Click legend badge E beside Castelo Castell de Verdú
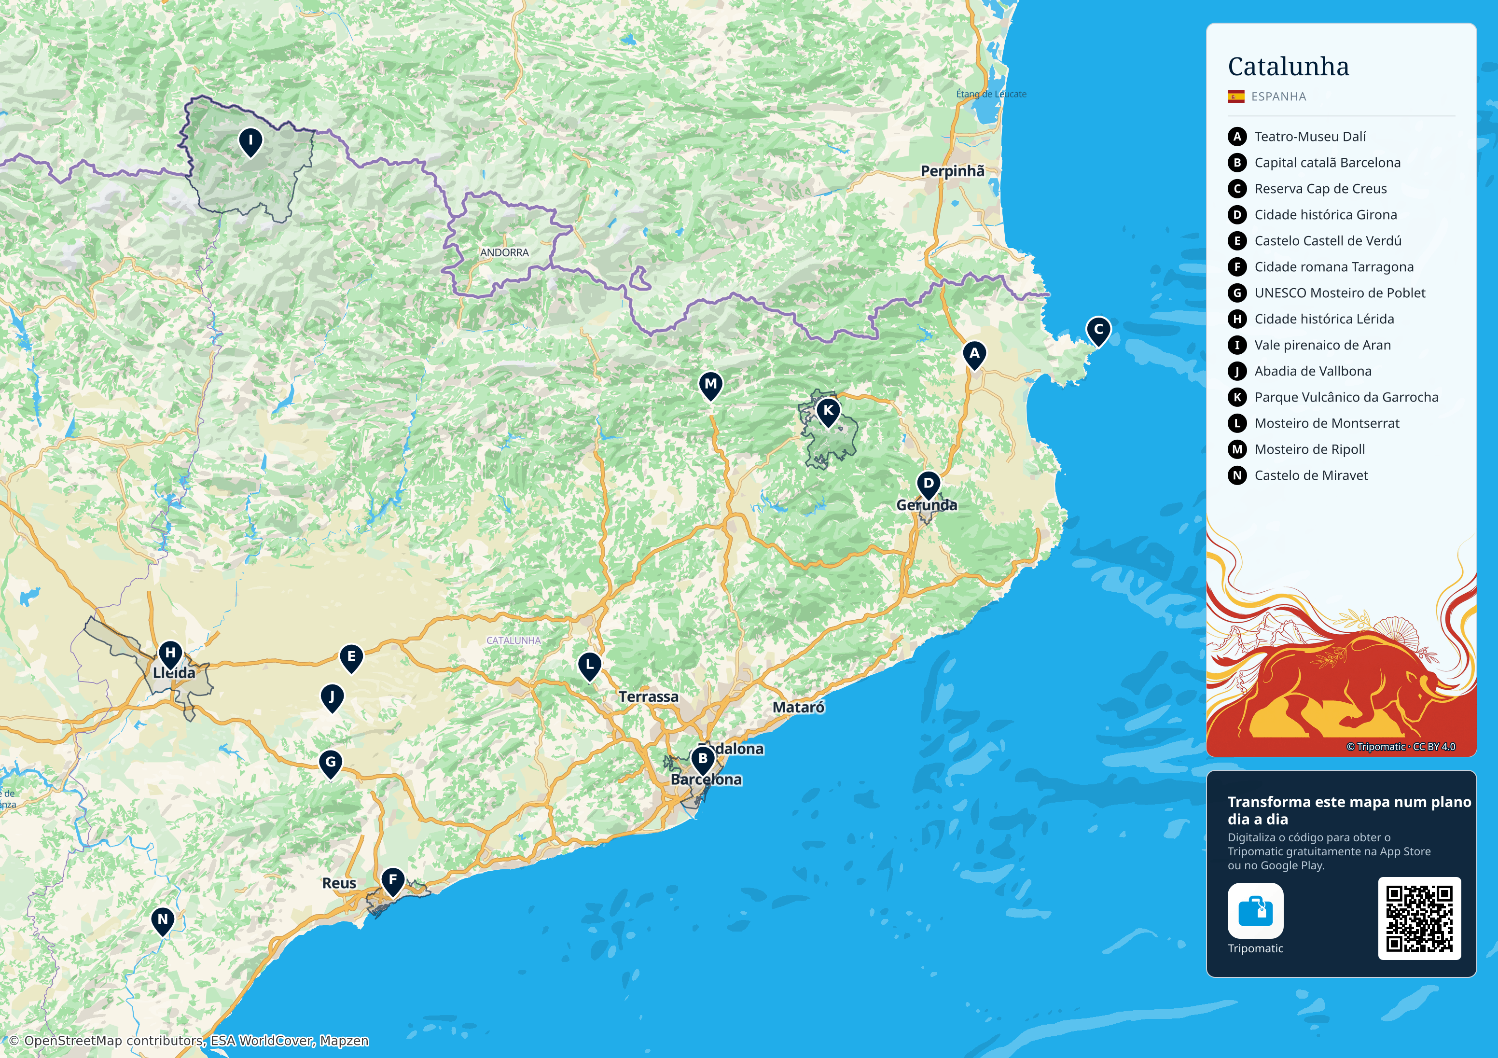 (x=1237, y=241)
